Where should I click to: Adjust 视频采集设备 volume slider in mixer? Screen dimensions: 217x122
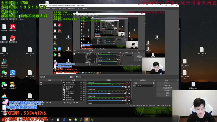[106, 93]
